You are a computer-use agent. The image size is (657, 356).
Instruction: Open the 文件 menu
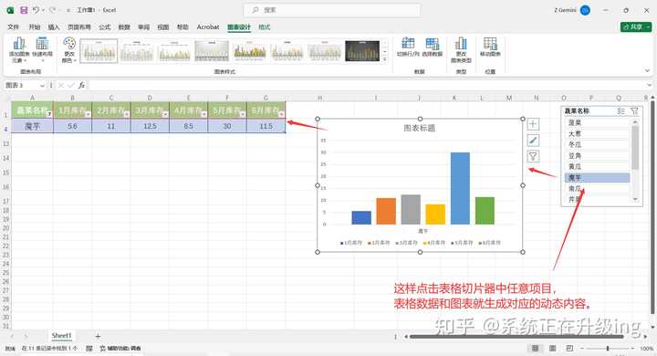13,27
